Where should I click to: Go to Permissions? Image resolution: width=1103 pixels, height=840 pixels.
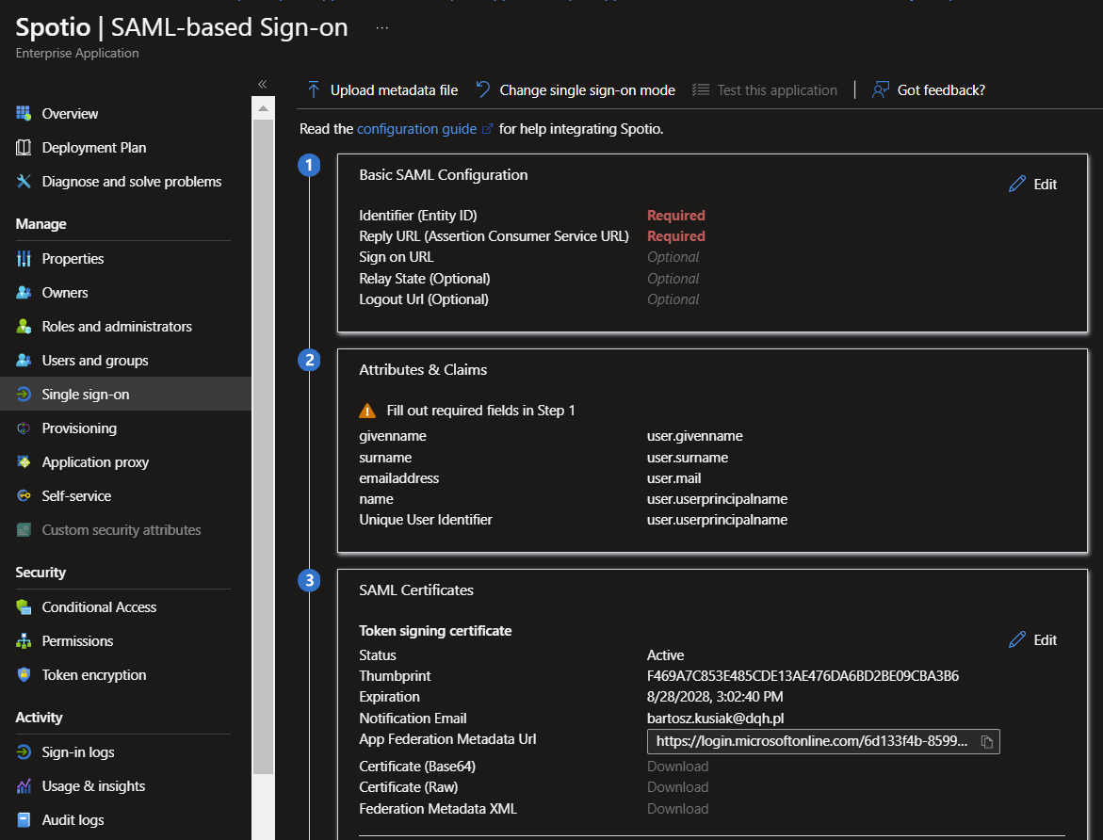(77, 640)
